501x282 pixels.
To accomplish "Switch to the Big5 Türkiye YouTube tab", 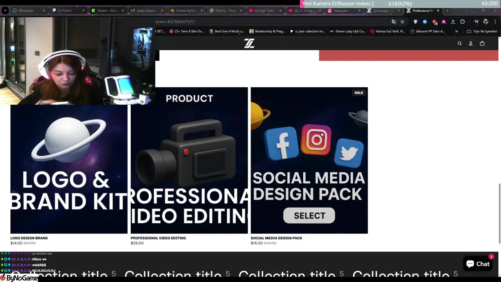I will click(265, 11).
